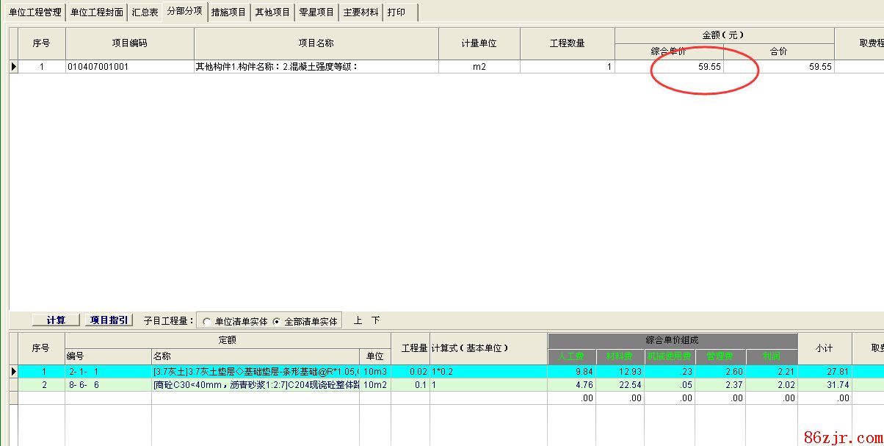Open the 单位工程封面 tab

96,12
